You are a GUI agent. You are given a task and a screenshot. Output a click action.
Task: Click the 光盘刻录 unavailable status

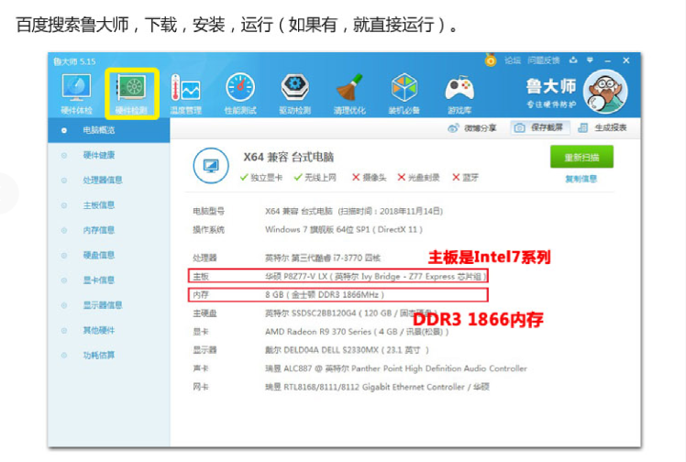click(419, 178)
